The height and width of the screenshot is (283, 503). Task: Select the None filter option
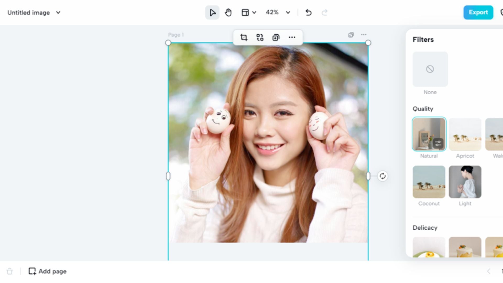click(x=430, y=69)
